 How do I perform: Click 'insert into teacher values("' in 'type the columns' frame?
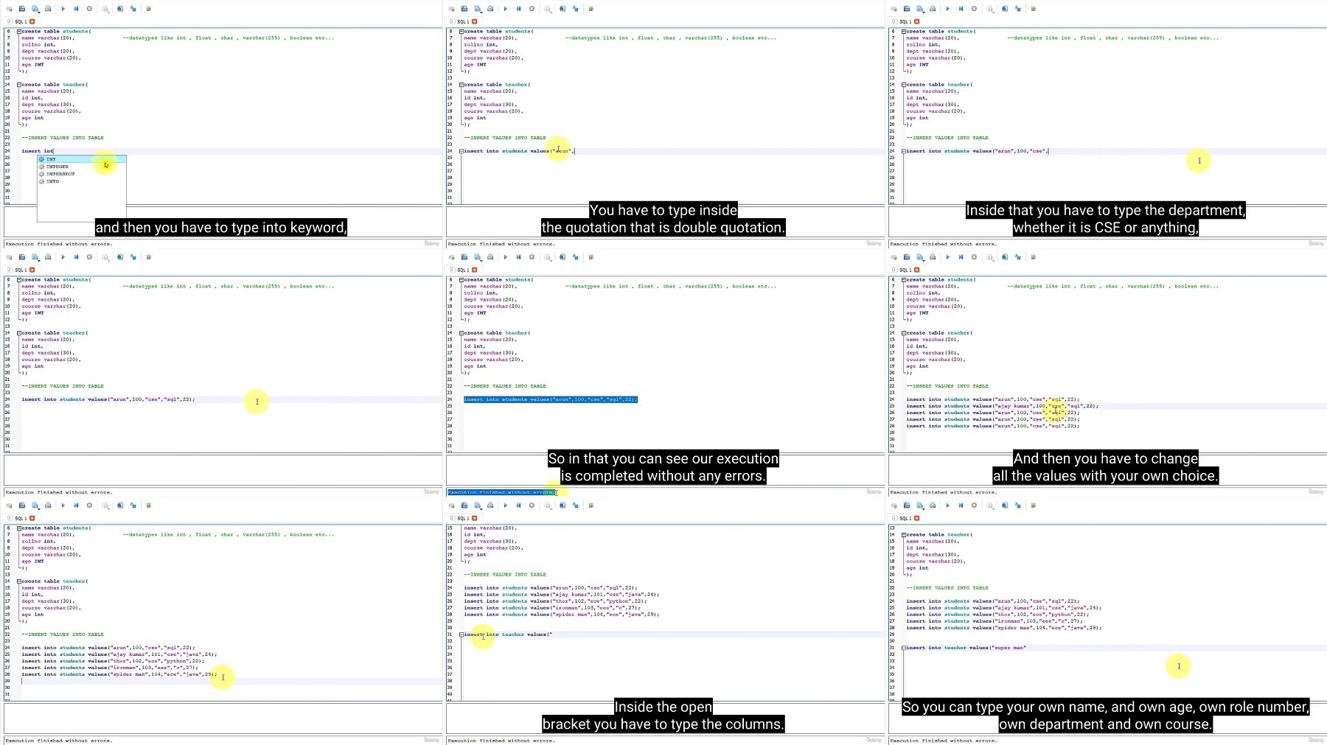(508, 634)
